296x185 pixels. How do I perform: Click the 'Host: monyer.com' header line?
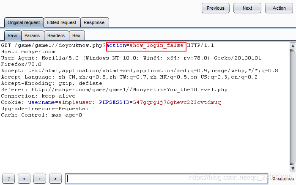[28, 52]
